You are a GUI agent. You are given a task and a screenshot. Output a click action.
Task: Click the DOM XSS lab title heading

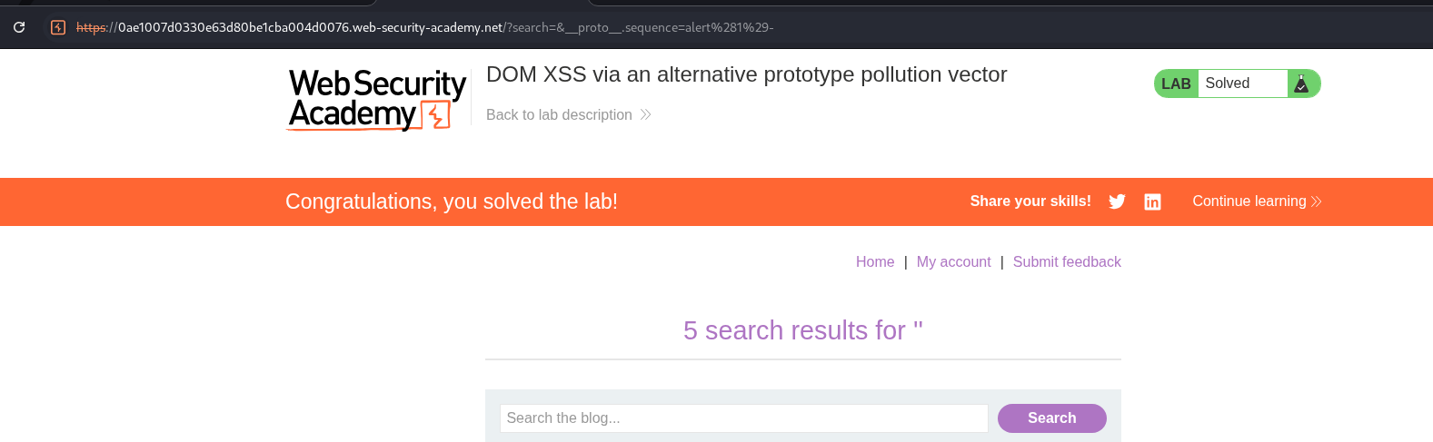746,74
